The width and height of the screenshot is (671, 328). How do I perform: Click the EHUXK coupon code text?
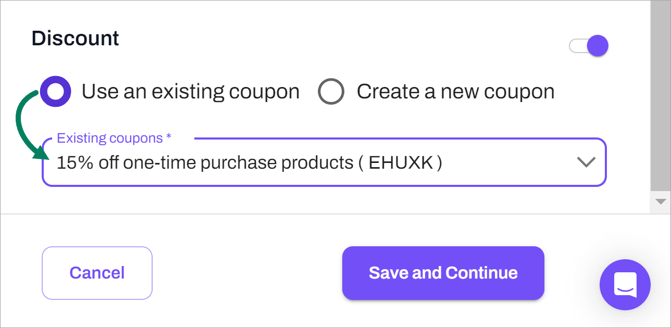401,163
